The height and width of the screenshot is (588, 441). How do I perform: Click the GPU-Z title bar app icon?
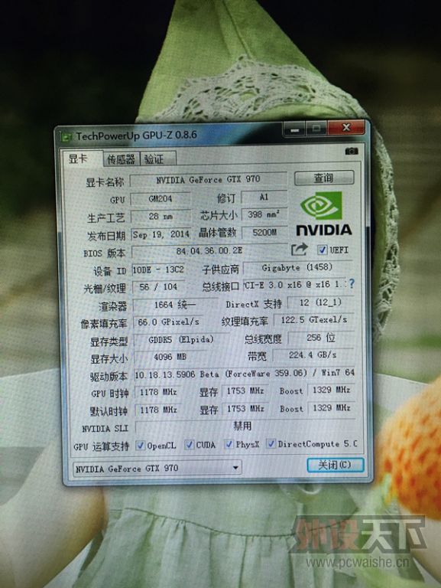(67, 137)
